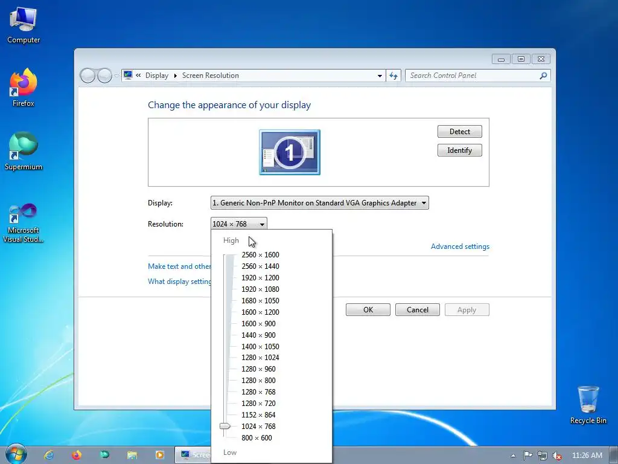Image resolution: width=618 pixels, height=464 pixels.
Task: Click the Back navigation arrow button
Action: click(x=88, y=76)
